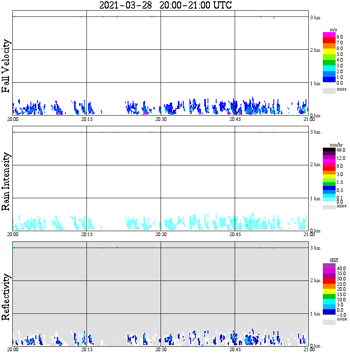The image size is (350, 357).
Task: Pick the yellow swatch in dBZ legend
Action: coord(329,291)
